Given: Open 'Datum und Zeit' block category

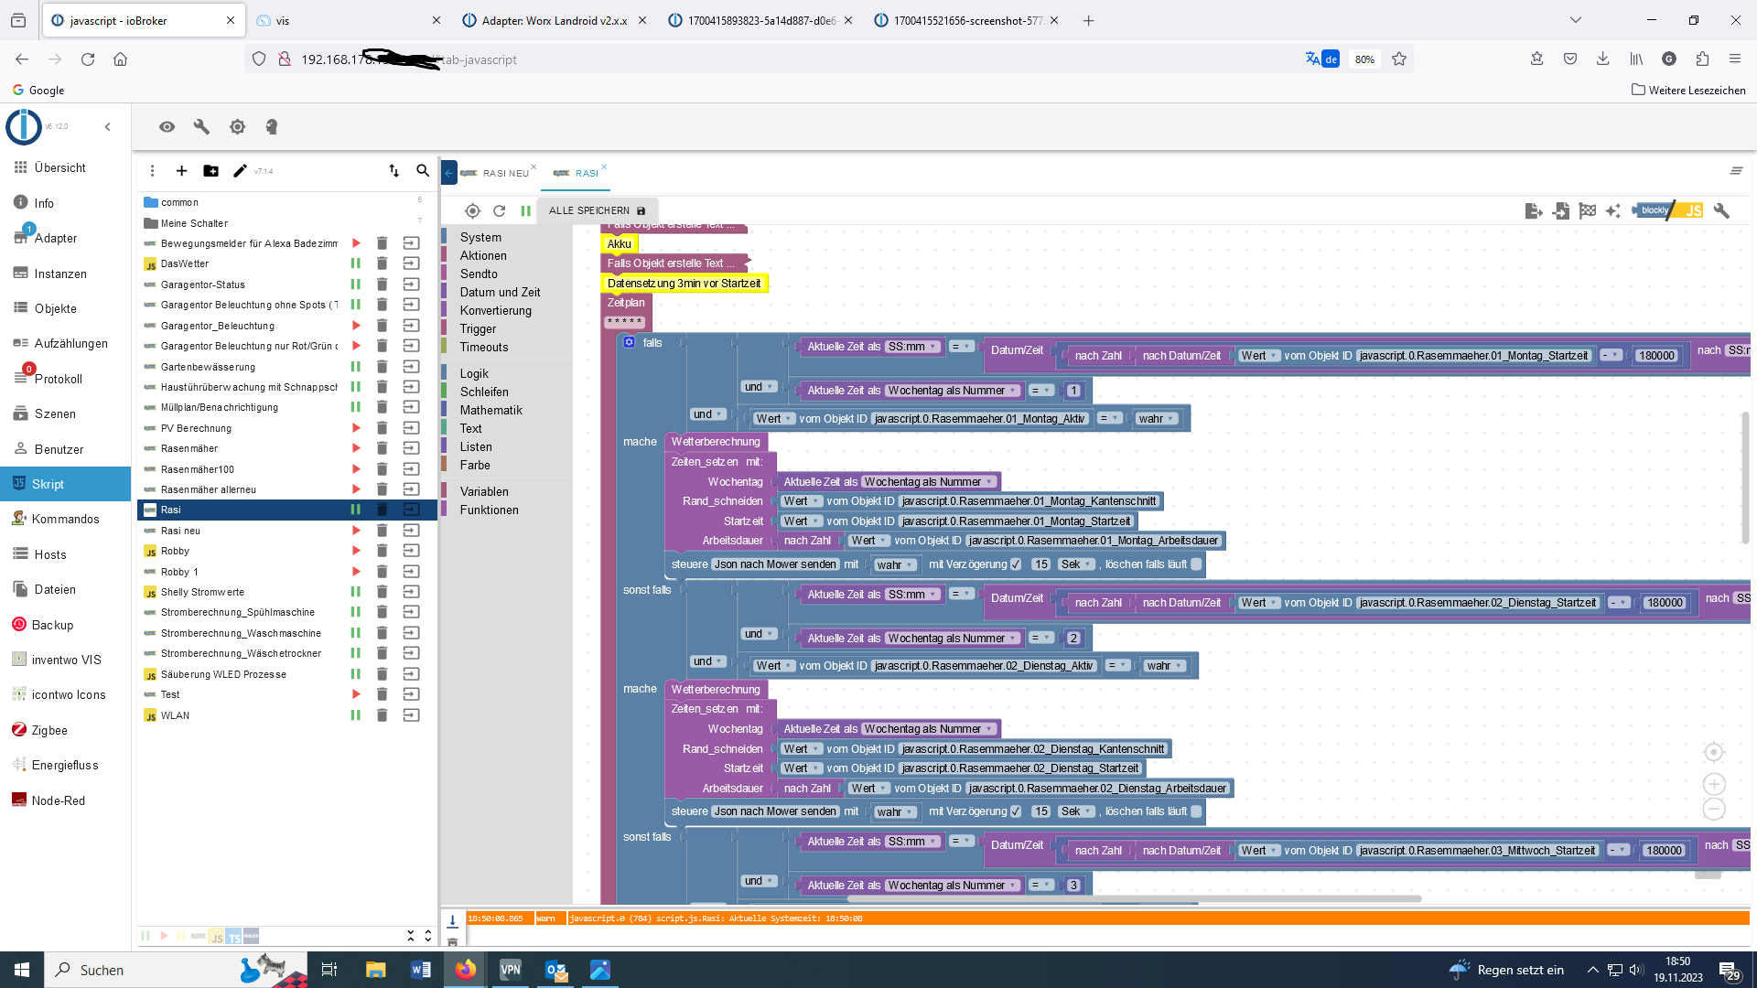Looking at the screenshot, I should point(500,293).
